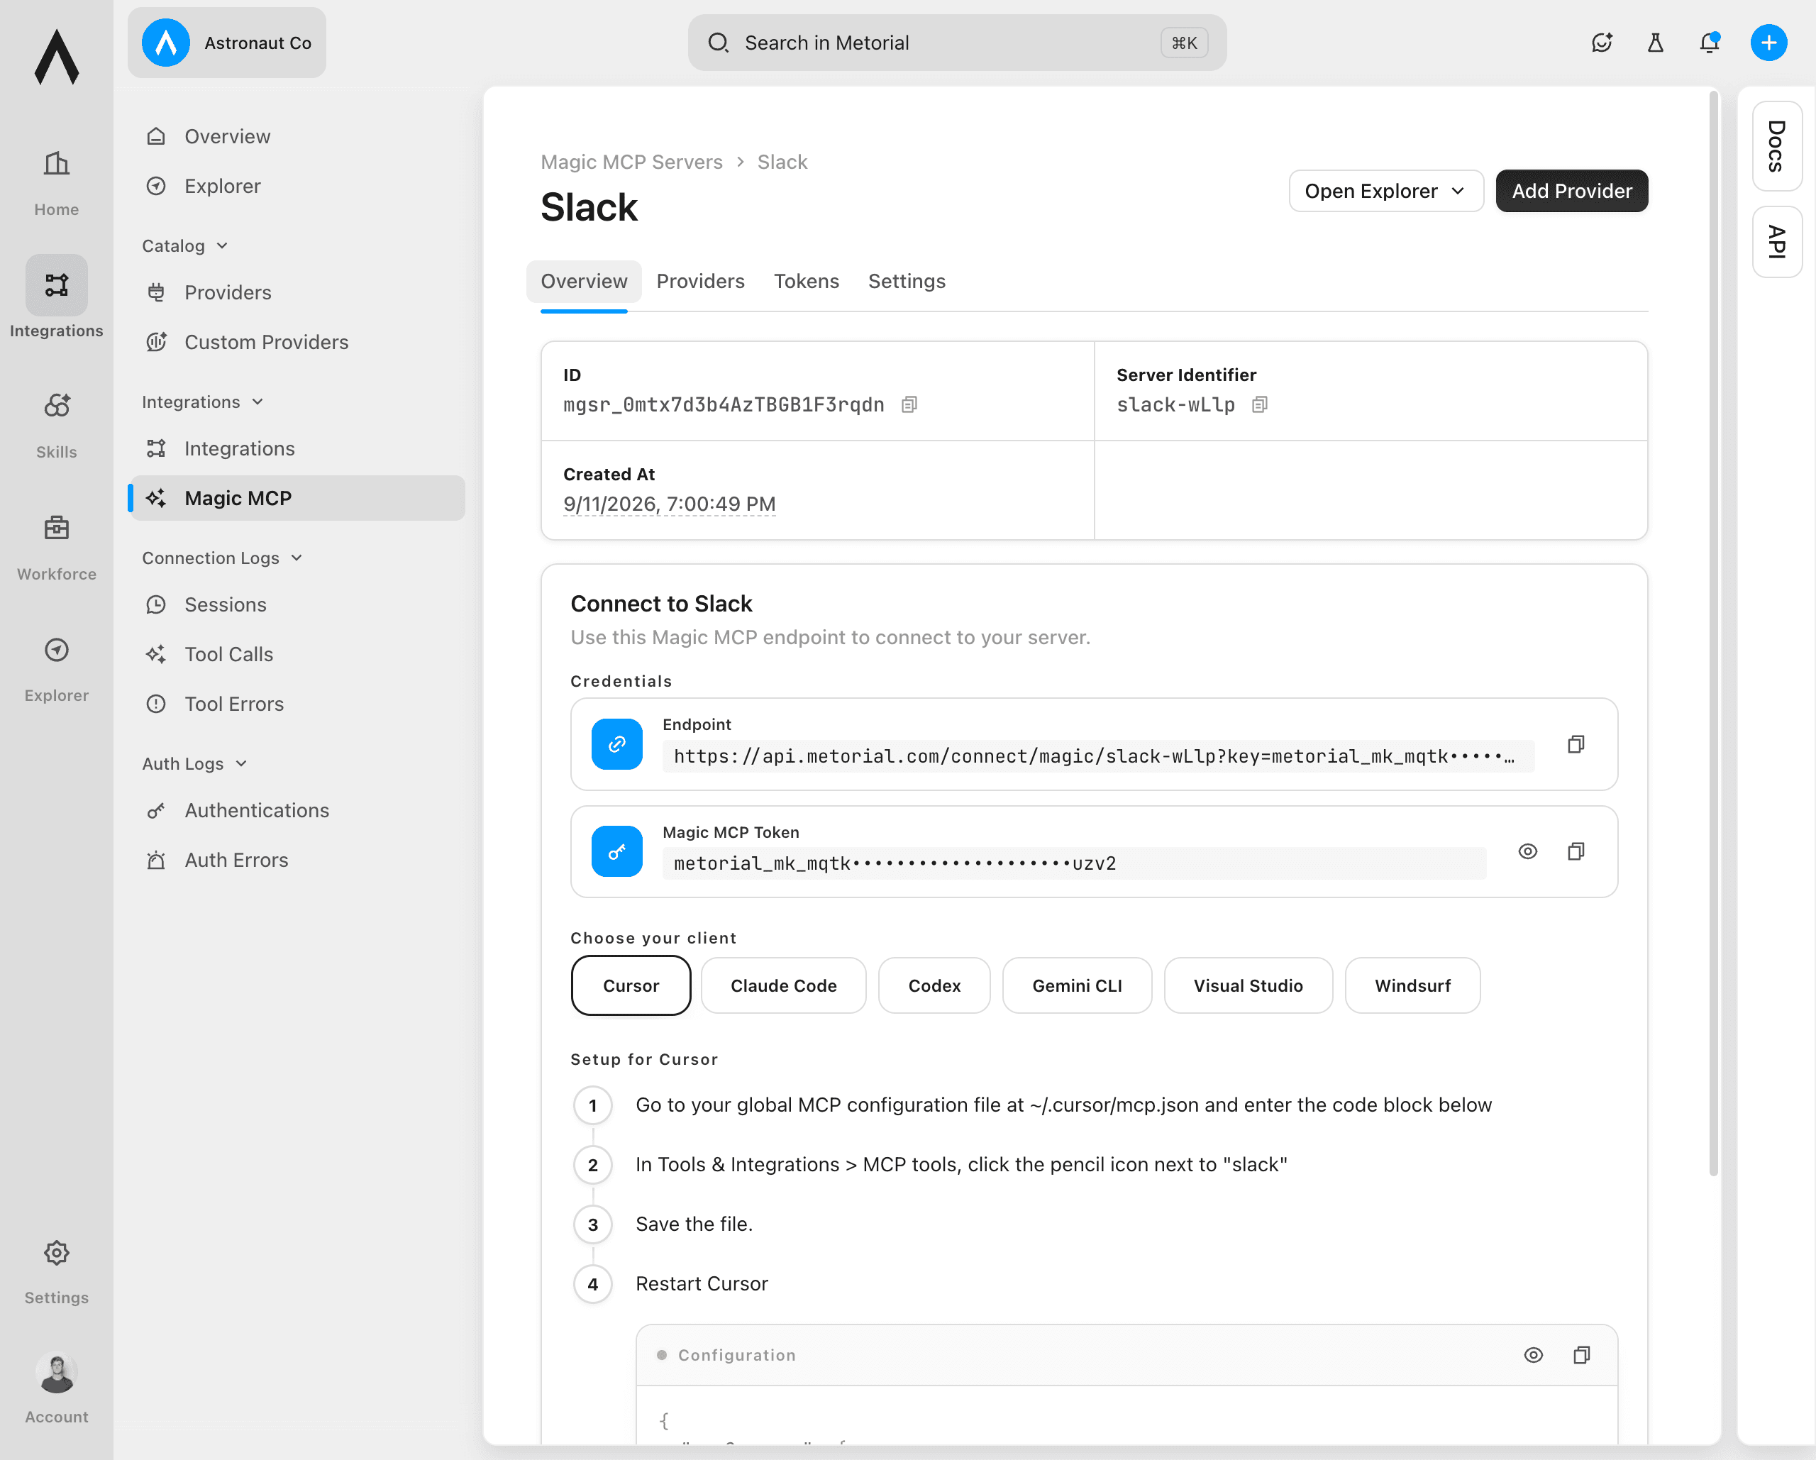Viewport: 1816px width, 1460px height.
Task: Collapse the Auth Logs section
Action: point(194,764)
